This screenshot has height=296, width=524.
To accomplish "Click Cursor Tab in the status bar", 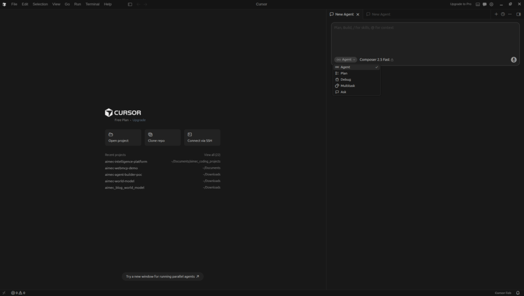I will coord(503,293).
